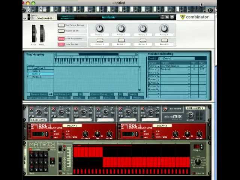
Task: Click the Matrix Curve/Keys mode switch
Action: (x=60, y=148)
